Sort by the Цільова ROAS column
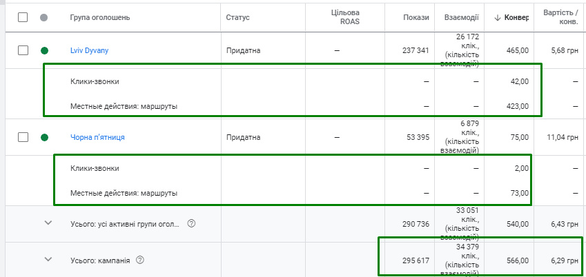This screenshot has height=277, width=586. pos(346,17)
